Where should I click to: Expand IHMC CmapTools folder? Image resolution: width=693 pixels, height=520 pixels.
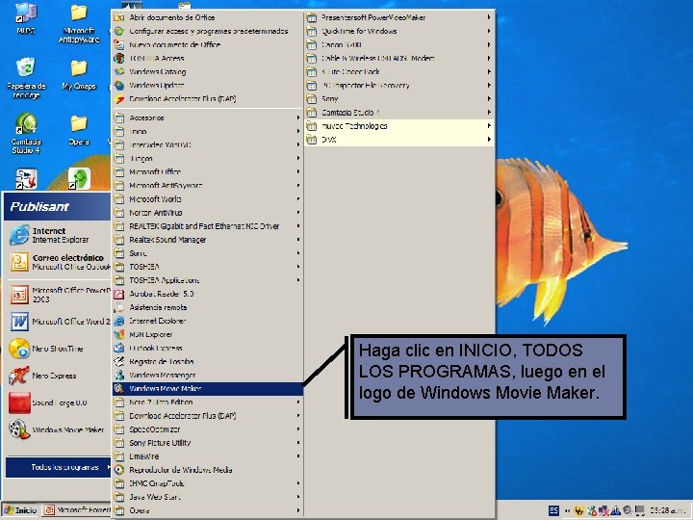tap(208, 483)
